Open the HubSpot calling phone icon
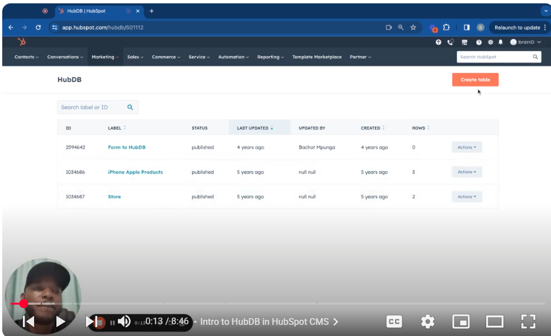This screenshot has width=551, height=336. click(x=450, y=42)
